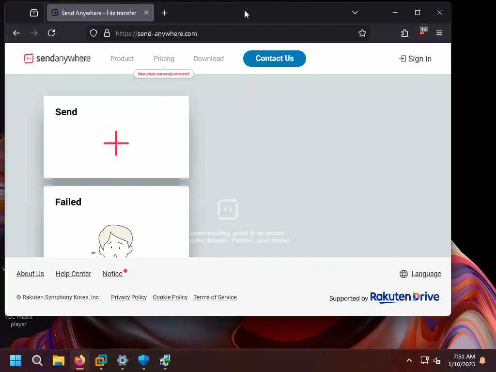The height and width of the screenshot is (372, 496).
Task: Click the Firefox View icon in tab bar
Action: coord(34,13)
